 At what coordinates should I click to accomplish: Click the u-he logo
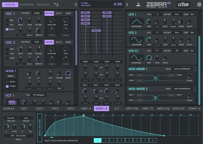point(183,5)
